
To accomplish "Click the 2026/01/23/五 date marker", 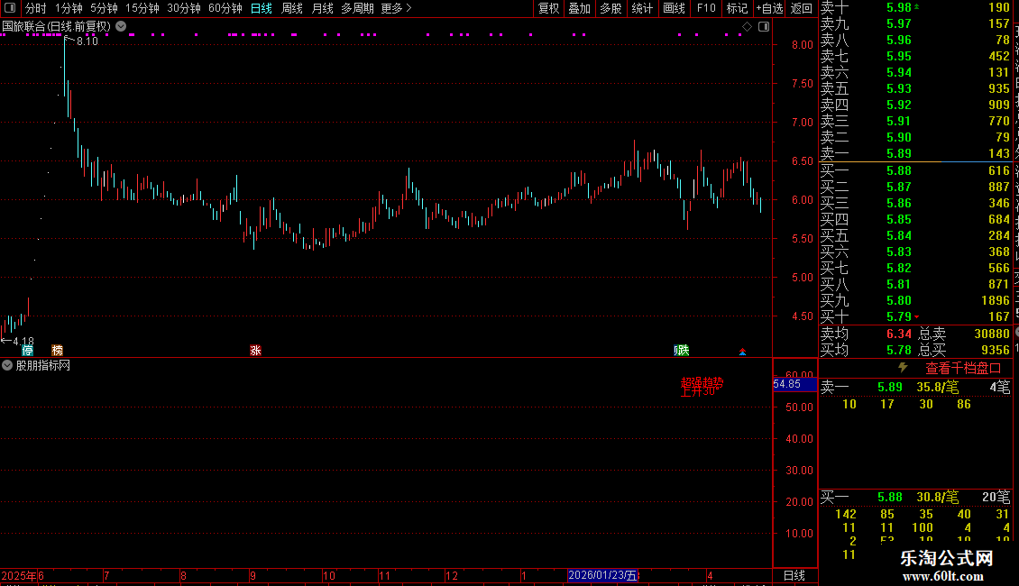I will tap(603, 575).
